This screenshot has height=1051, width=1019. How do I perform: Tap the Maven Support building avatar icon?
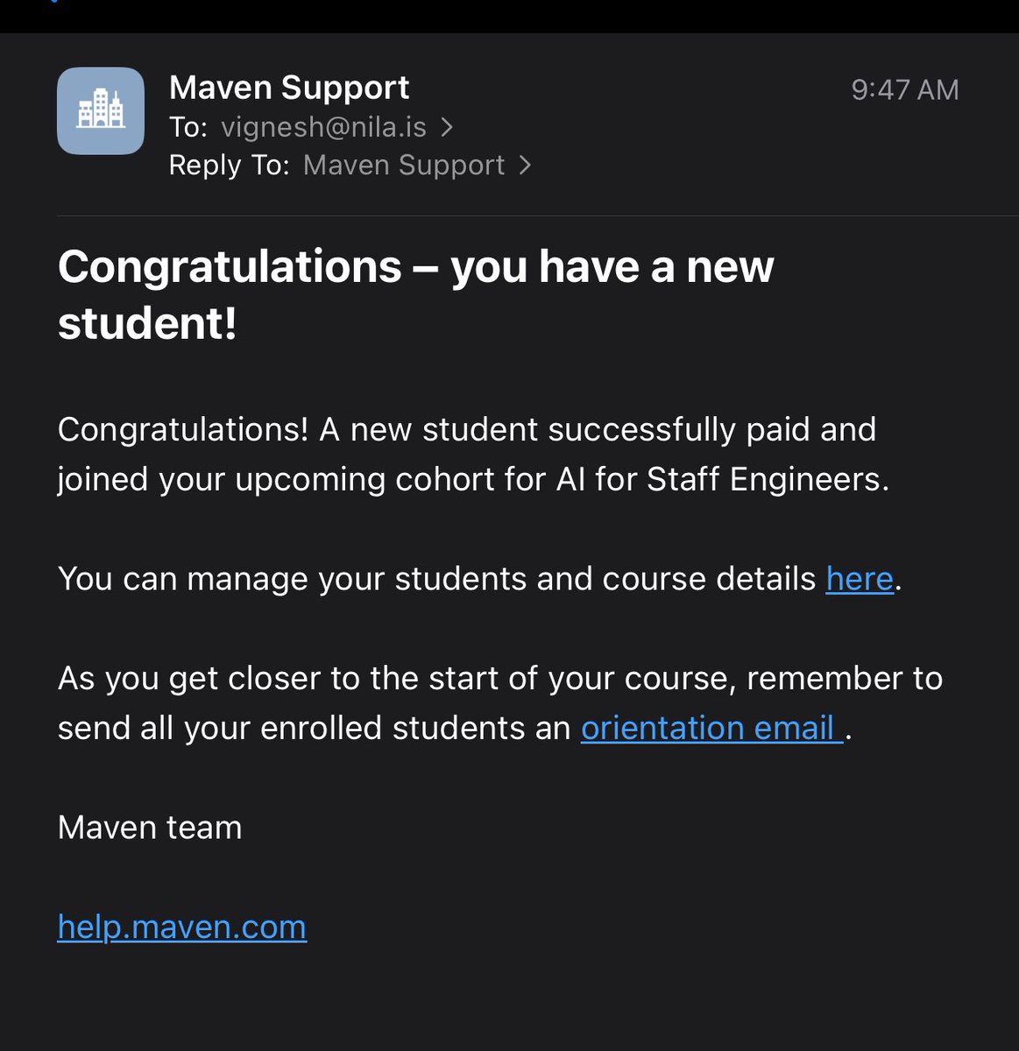pyautogui.click(x=101, y=111)
